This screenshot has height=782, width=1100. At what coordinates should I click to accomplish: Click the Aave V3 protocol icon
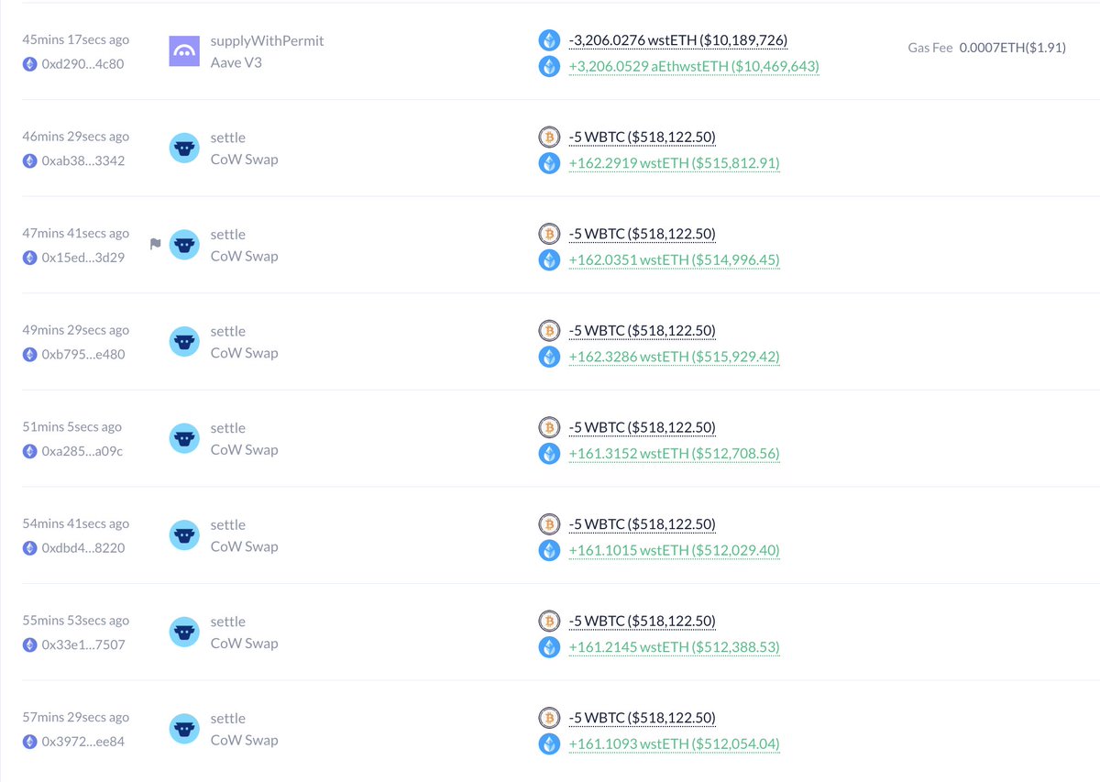184,51
